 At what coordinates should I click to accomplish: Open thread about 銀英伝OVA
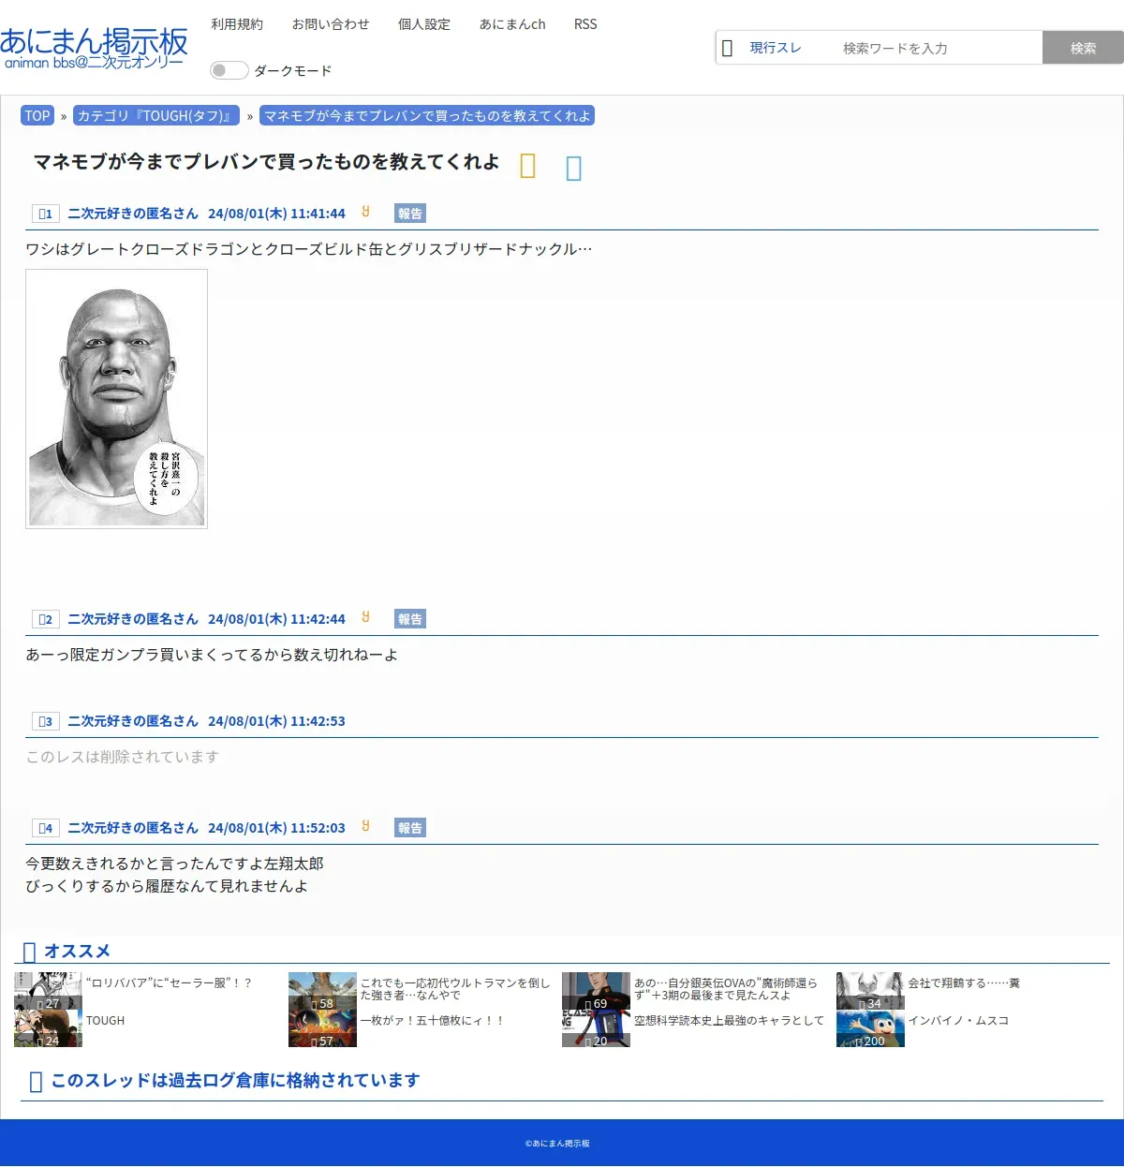(x=726, y=989)
